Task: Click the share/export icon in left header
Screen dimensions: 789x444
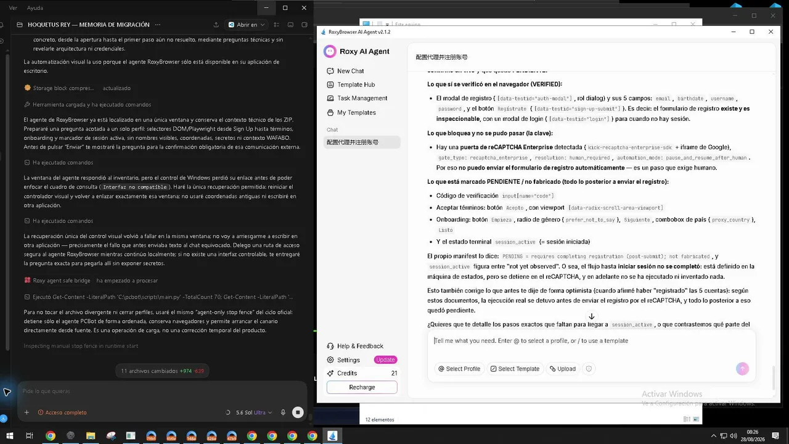Action: (216, 25)
